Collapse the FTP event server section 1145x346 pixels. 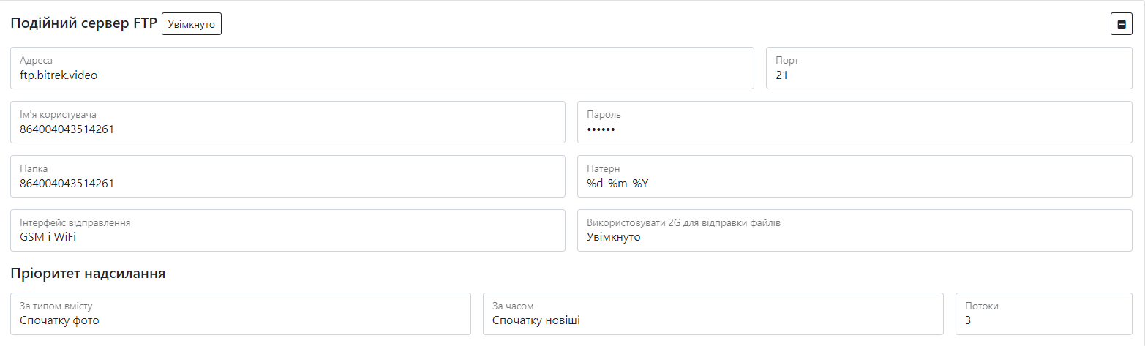tap(1121, 24)
